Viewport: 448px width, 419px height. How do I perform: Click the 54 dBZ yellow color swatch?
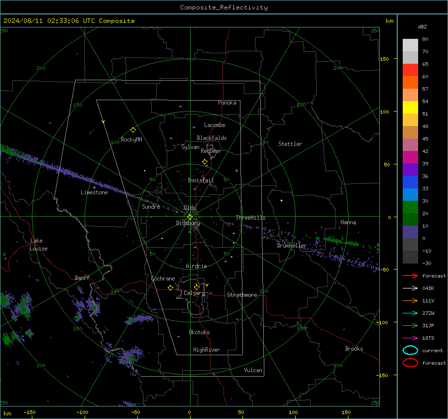click(x=410, y=107)
